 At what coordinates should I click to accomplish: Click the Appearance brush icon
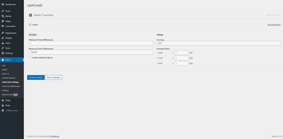coord(3,33)
